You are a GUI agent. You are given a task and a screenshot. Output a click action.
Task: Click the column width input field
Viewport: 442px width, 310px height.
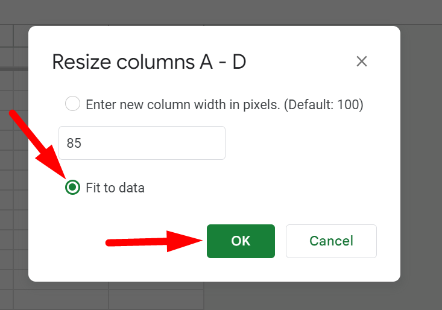coord(142,143)
